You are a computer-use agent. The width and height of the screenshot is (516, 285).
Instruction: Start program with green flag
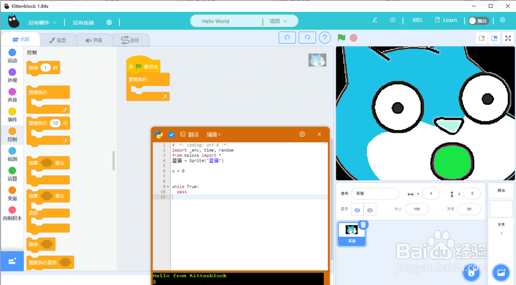[342, 38]
